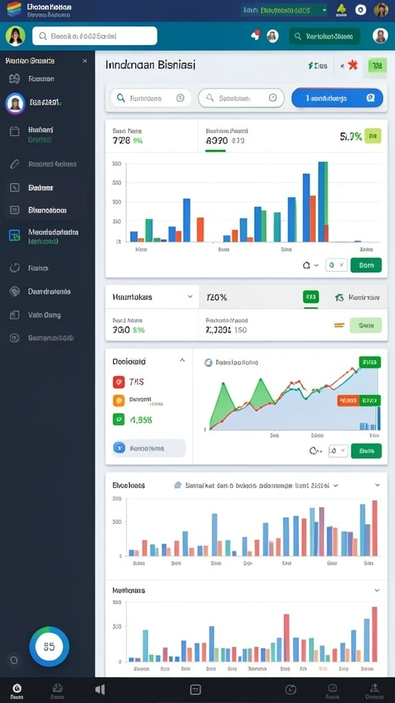Click the blue pill button in filter row
395x703 pixels.
point(337,97)
